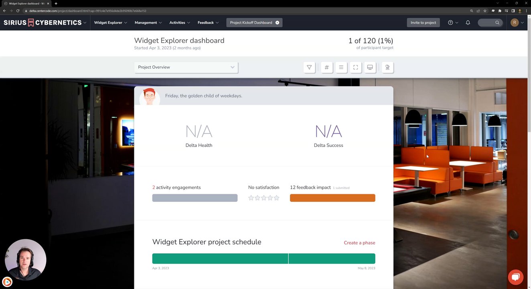Expand the Widget Explorer menu
The image size is (531, 289).
110,22
